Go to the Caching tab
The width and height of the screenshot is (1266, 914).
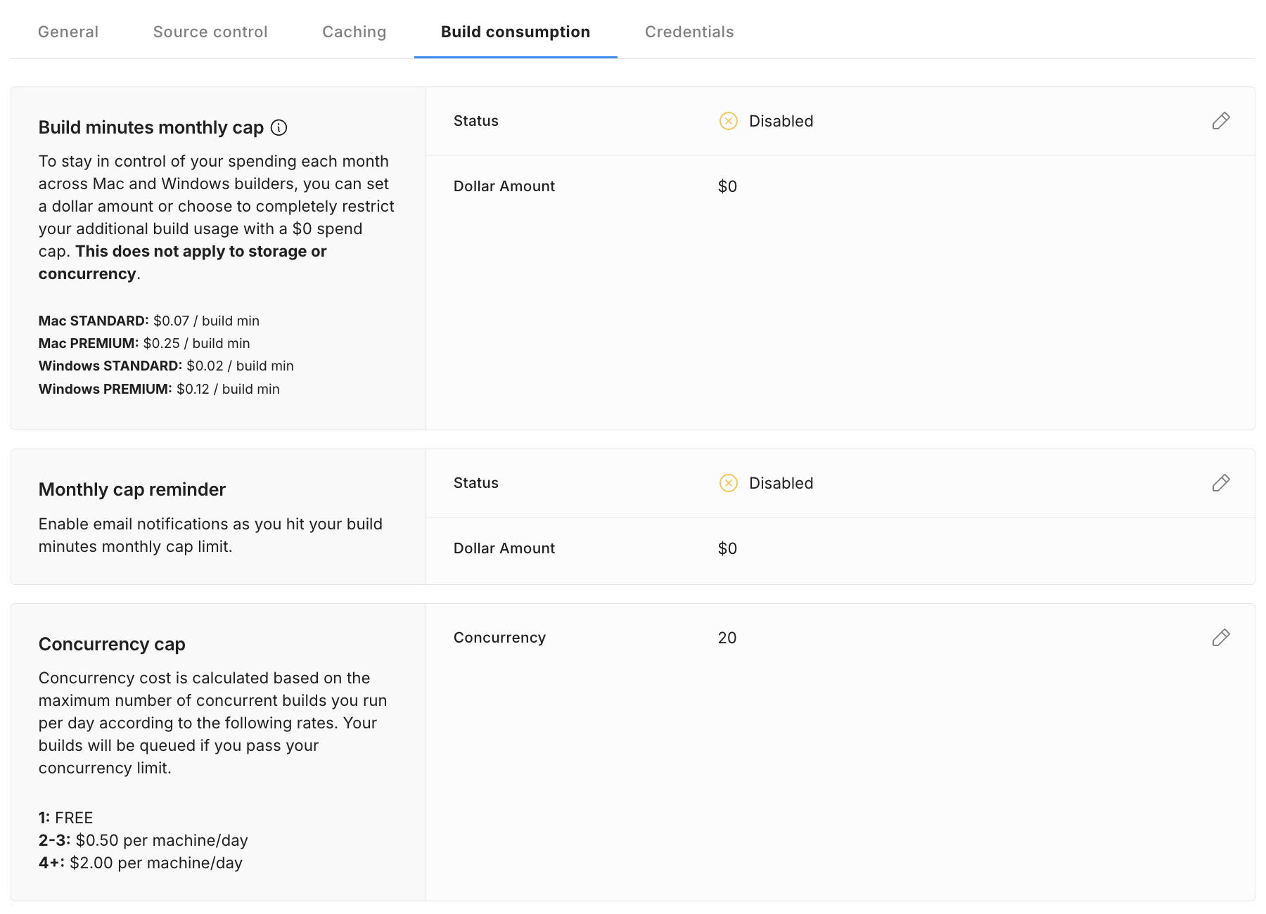(x=354, y=32)
